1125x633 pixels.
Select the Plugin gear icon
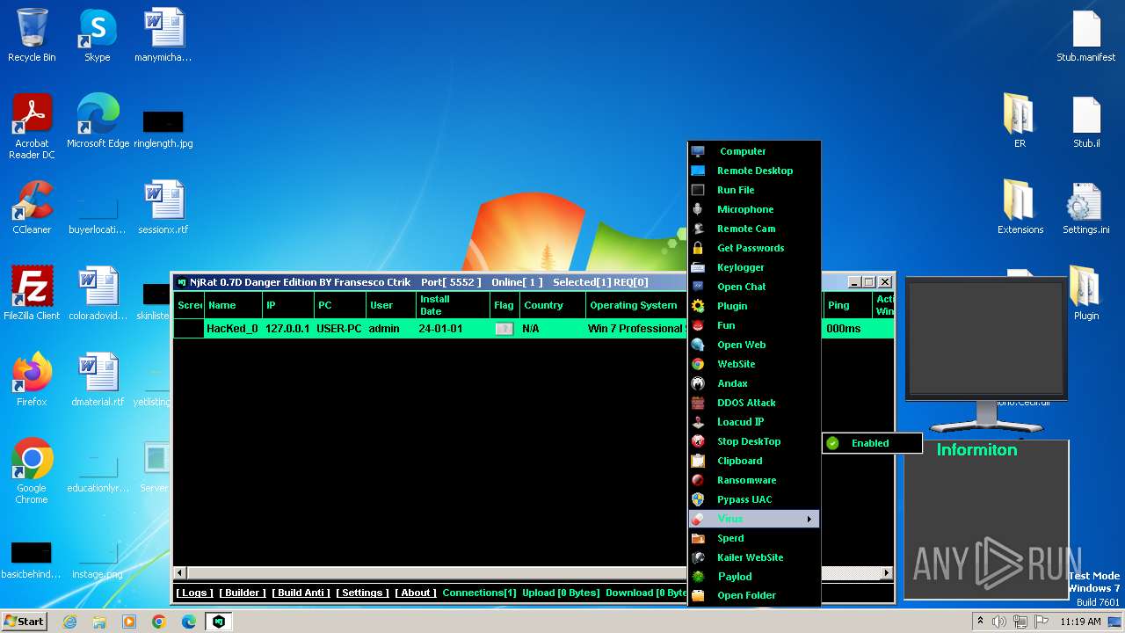click(698, 306)
